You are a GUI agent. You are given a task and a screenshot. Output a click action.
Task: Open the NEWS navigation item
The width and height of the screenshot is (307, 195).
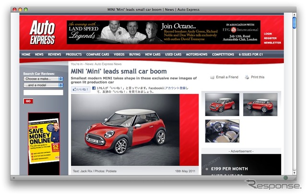point(39,54)
